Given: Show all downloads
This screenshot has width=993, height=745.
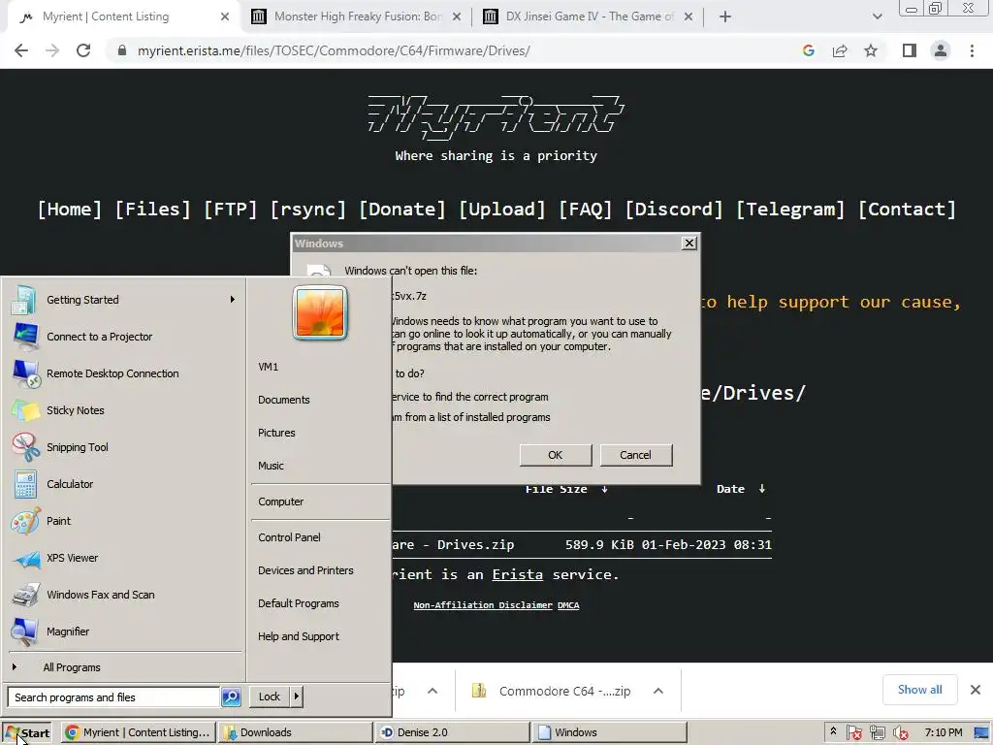Looking at the screenshot, I should click(919, 690).
